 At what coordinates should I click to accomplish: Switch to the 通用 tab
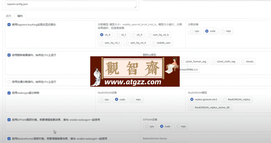8,16
